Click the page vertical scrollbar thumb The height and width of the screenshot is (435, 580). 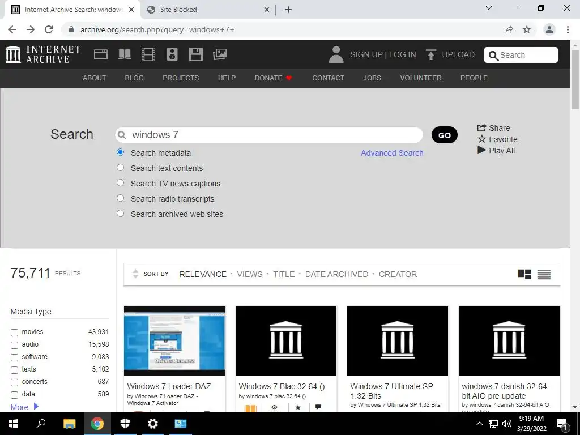click(575, 79)
